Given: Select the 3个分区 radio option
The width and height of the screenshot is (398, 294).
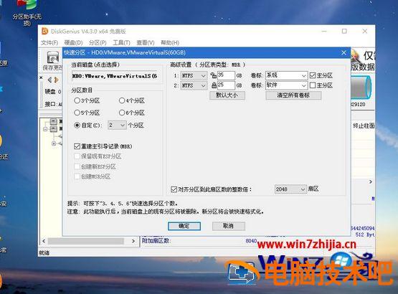Looking at the screenshot, I should [x=77, y=100].
